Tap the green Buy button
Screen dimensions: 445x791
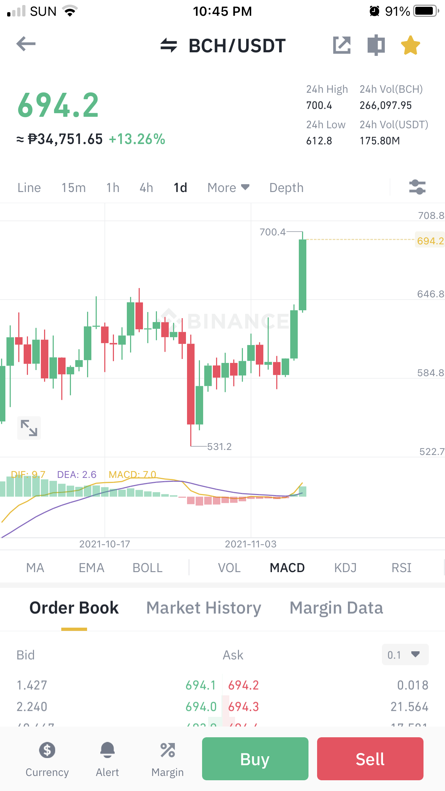(x=255, y=759)
